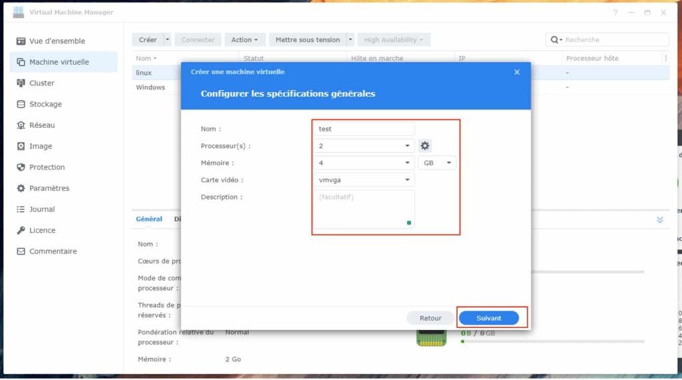Click processor settings gear icon
Screen dimensions: 682x380
(x=425, y=146)
